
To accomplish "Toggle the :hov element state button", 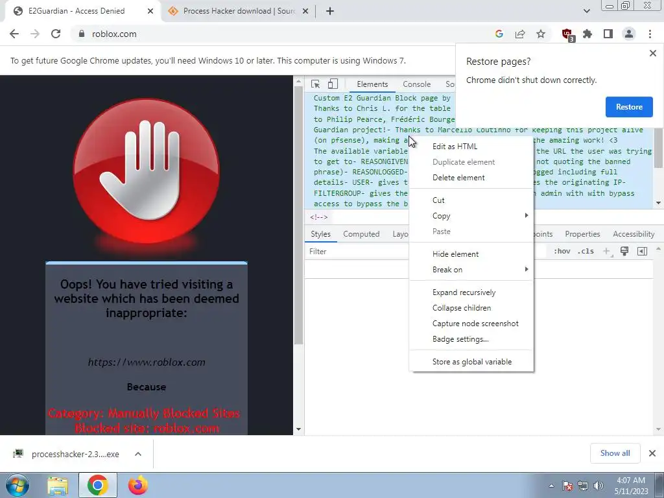I will (x=562, y=251).
